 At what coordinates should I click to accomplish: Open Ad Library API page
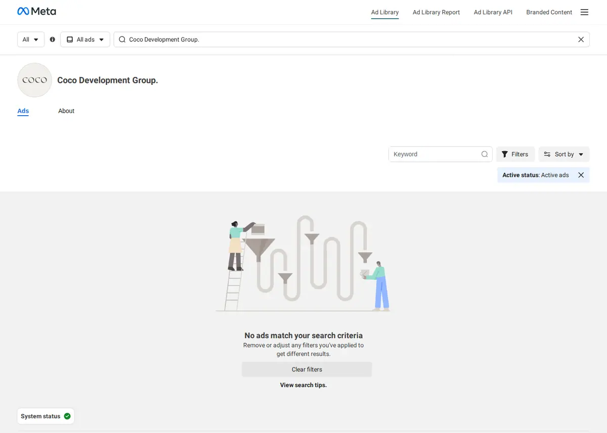click(493, 12)
